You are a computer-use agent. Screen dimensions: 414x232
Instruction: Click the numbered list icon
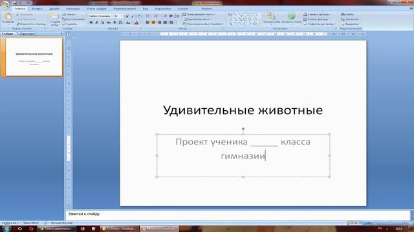tap(156, 16)
